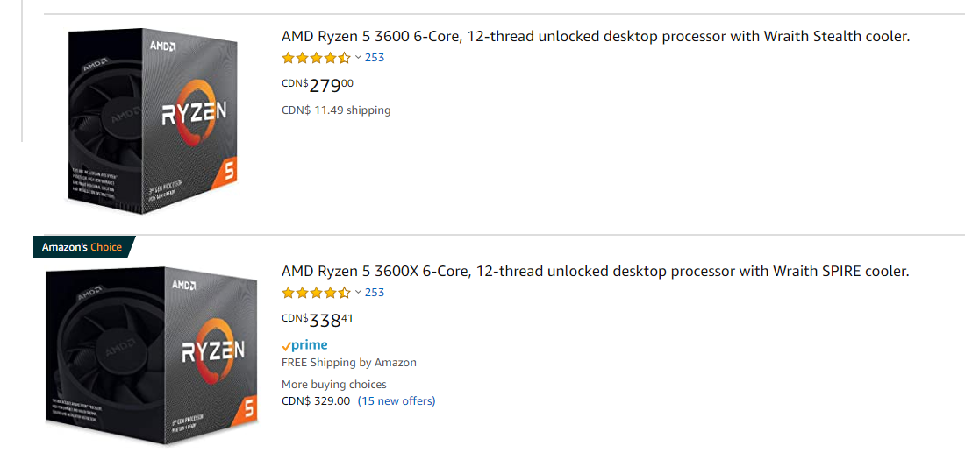Screen dimensions: 965x453
Task: Open the 253 reviews for Ryzen 5 3600
Action: point(375,58)
